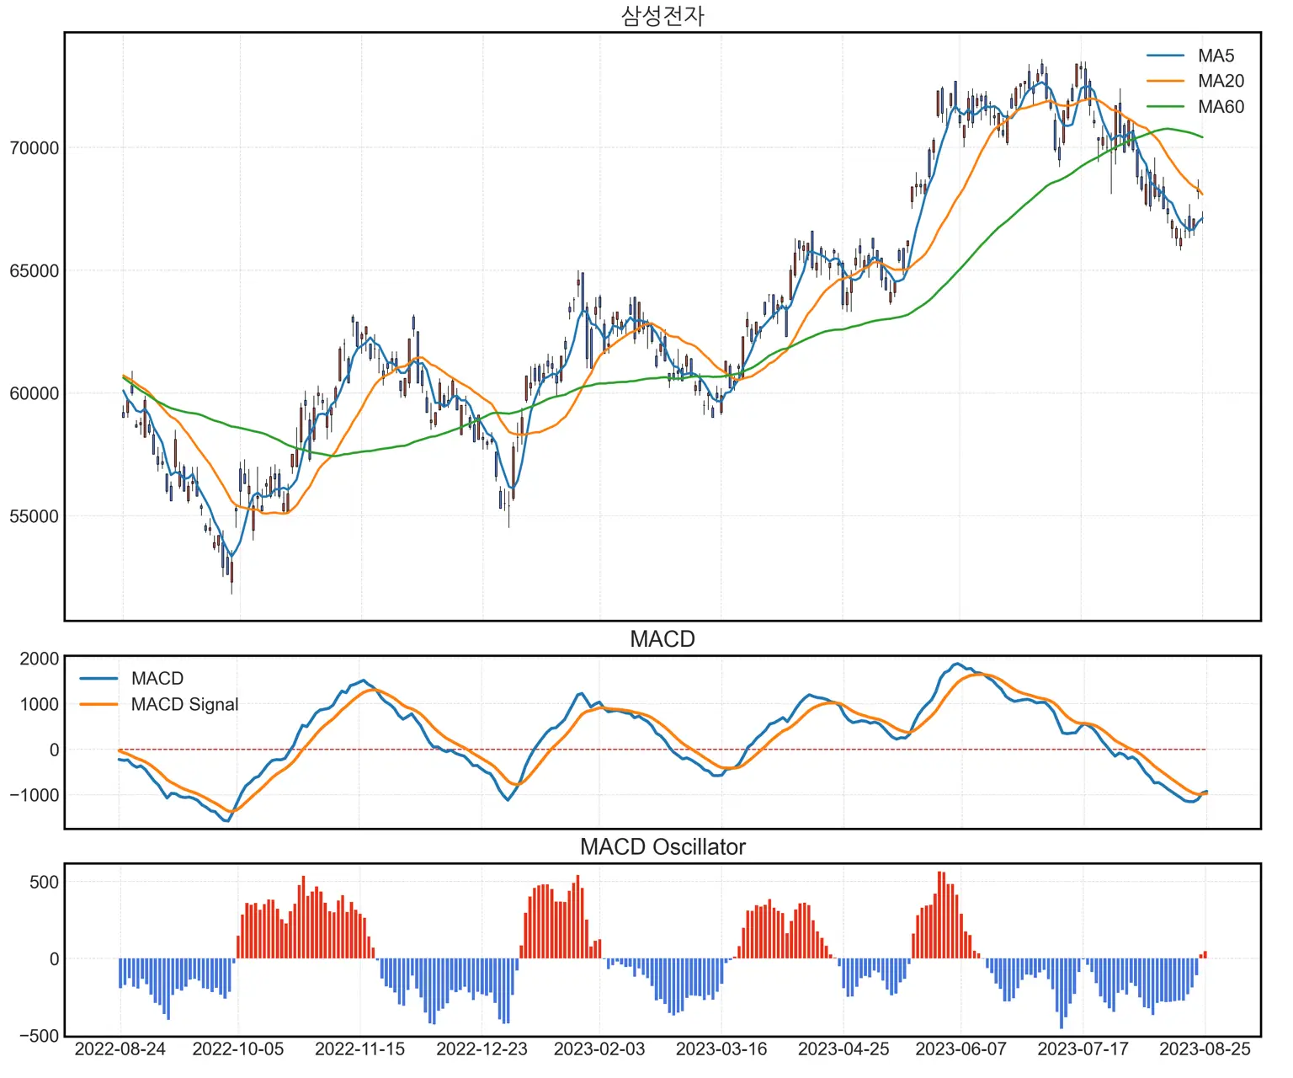Screen dimensions: 1293x1078
Task: Click the MACD Oscillator panel title
Action: pos(662,846)
